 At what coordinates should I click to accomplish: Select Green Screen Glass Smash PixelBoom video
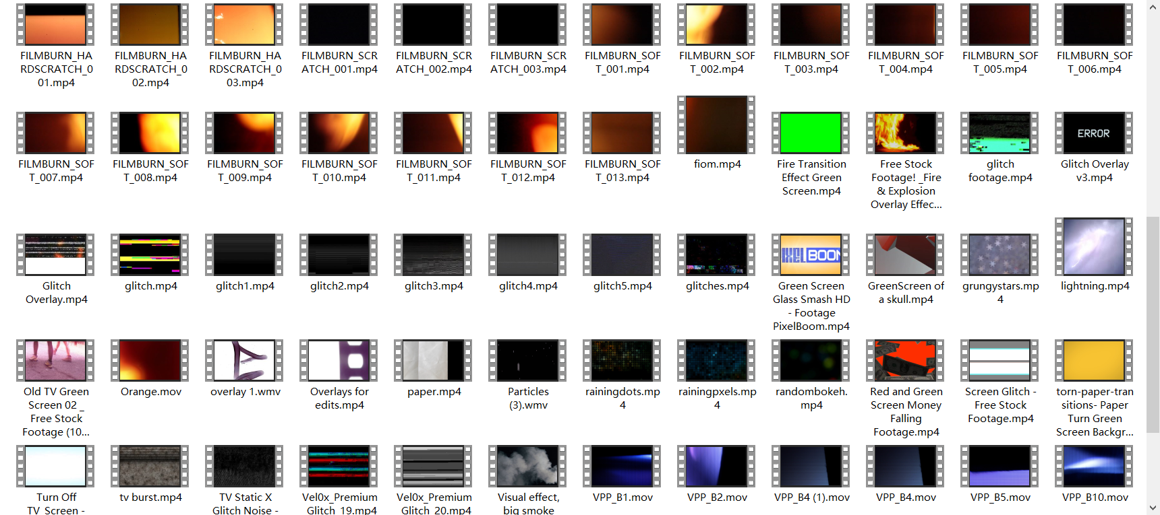811,255
